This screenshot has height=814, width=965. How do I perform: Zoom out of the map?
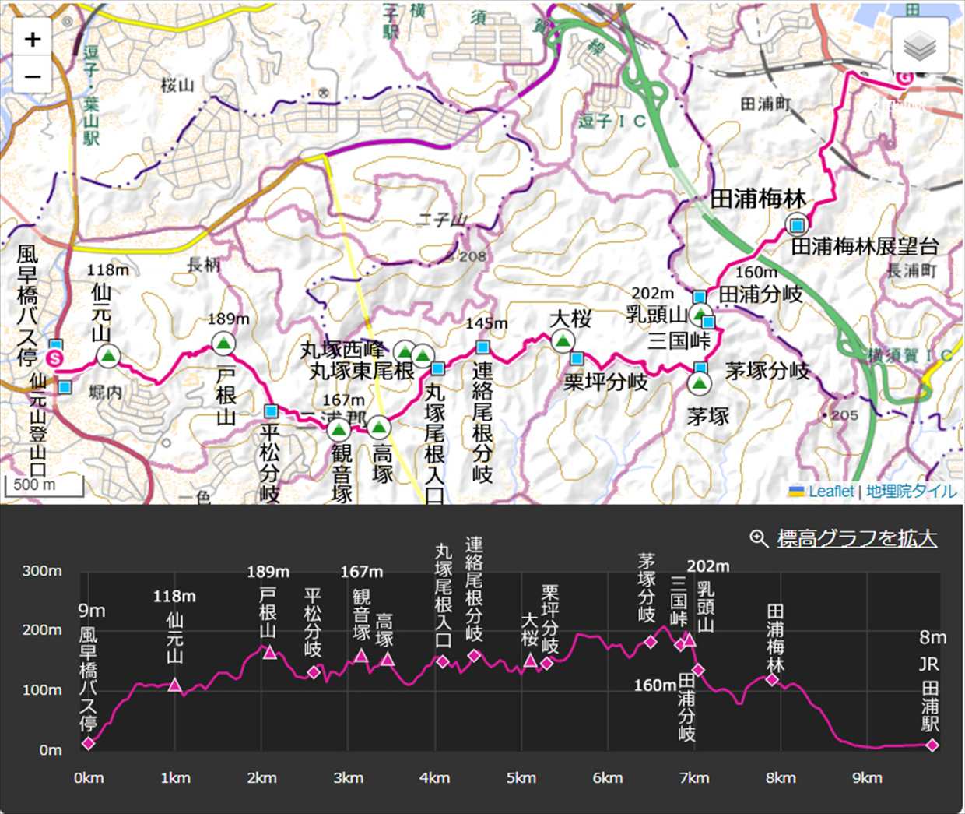(x=33, y=76)
